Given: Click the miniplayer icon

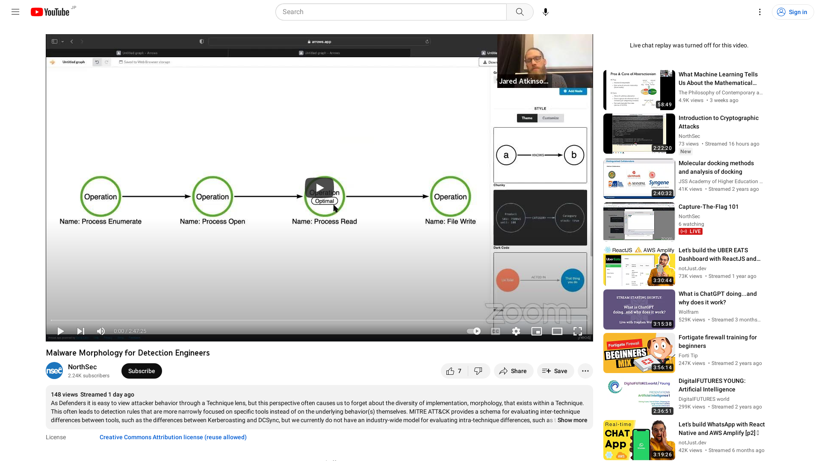Looking at the screenshot, I should pos(536,331).
